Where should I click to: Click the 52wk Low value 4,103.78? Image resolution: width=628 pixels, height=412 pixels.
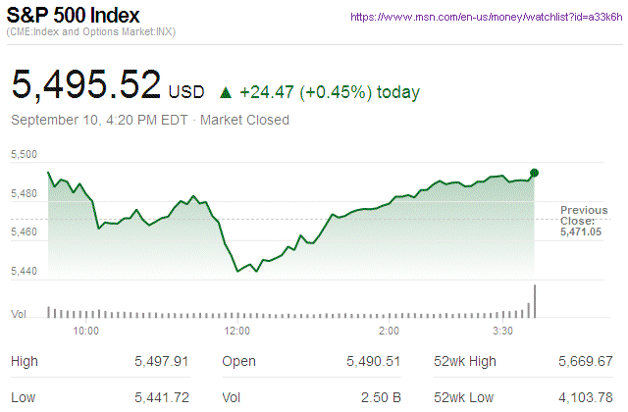pyautogui.click(x=585, y=397)
